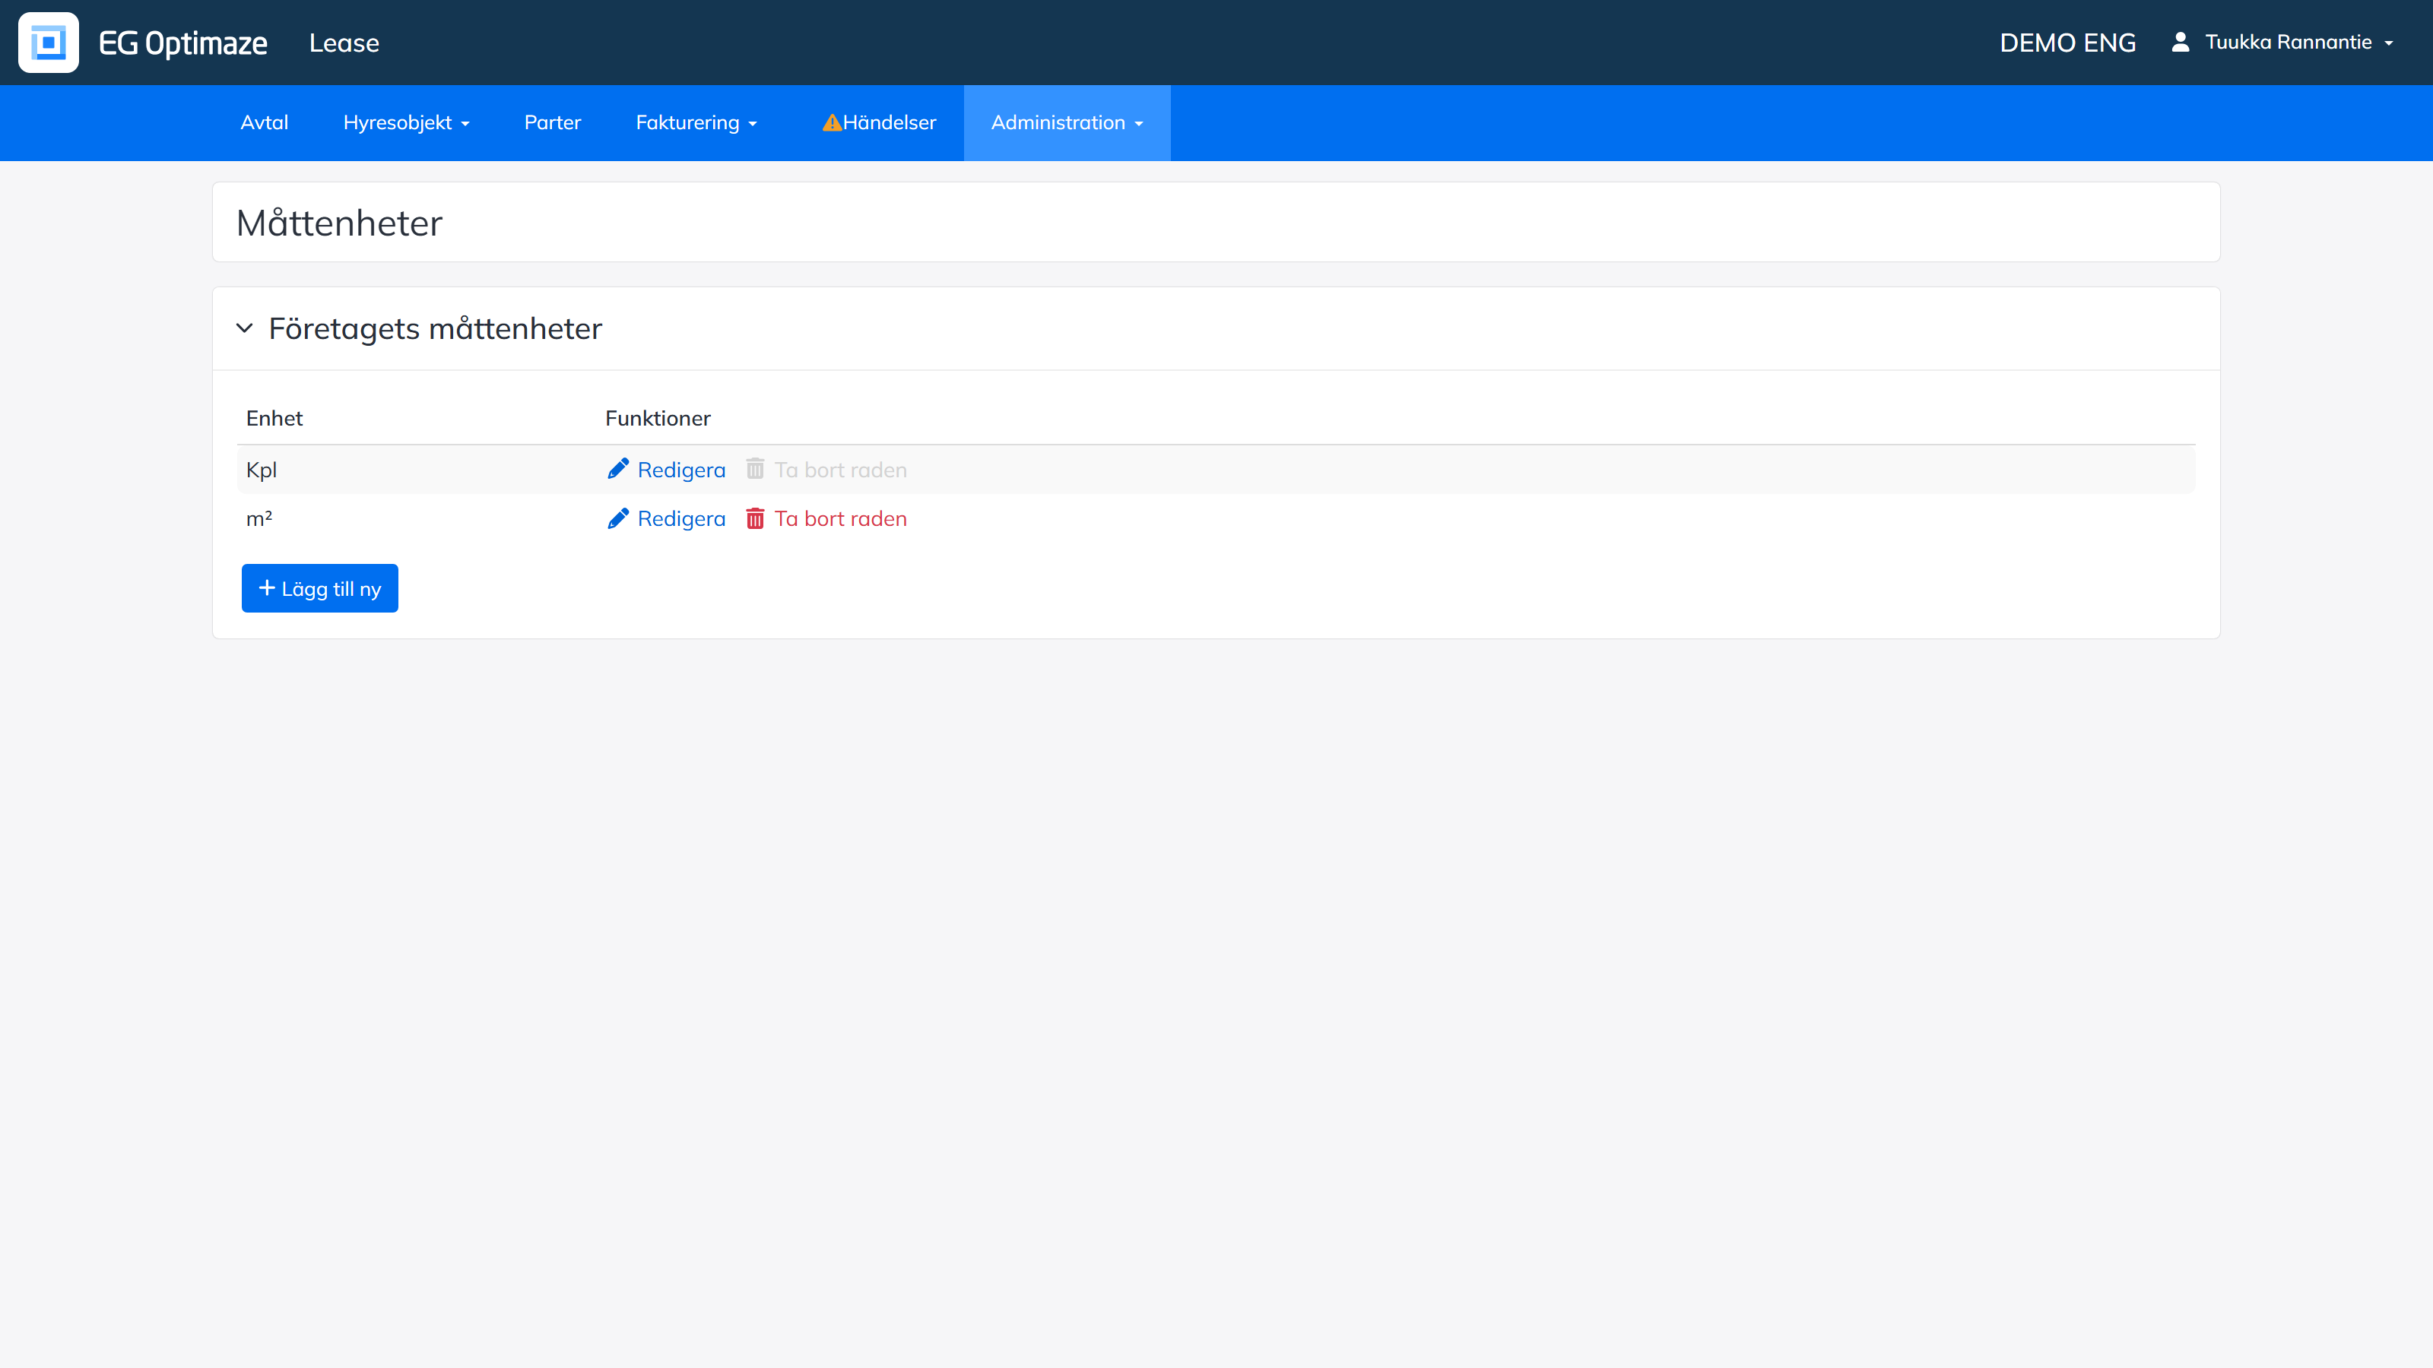Screen dimensions: 2433x1368
Task: Click the user profile icon
Action: point(2180,43)
